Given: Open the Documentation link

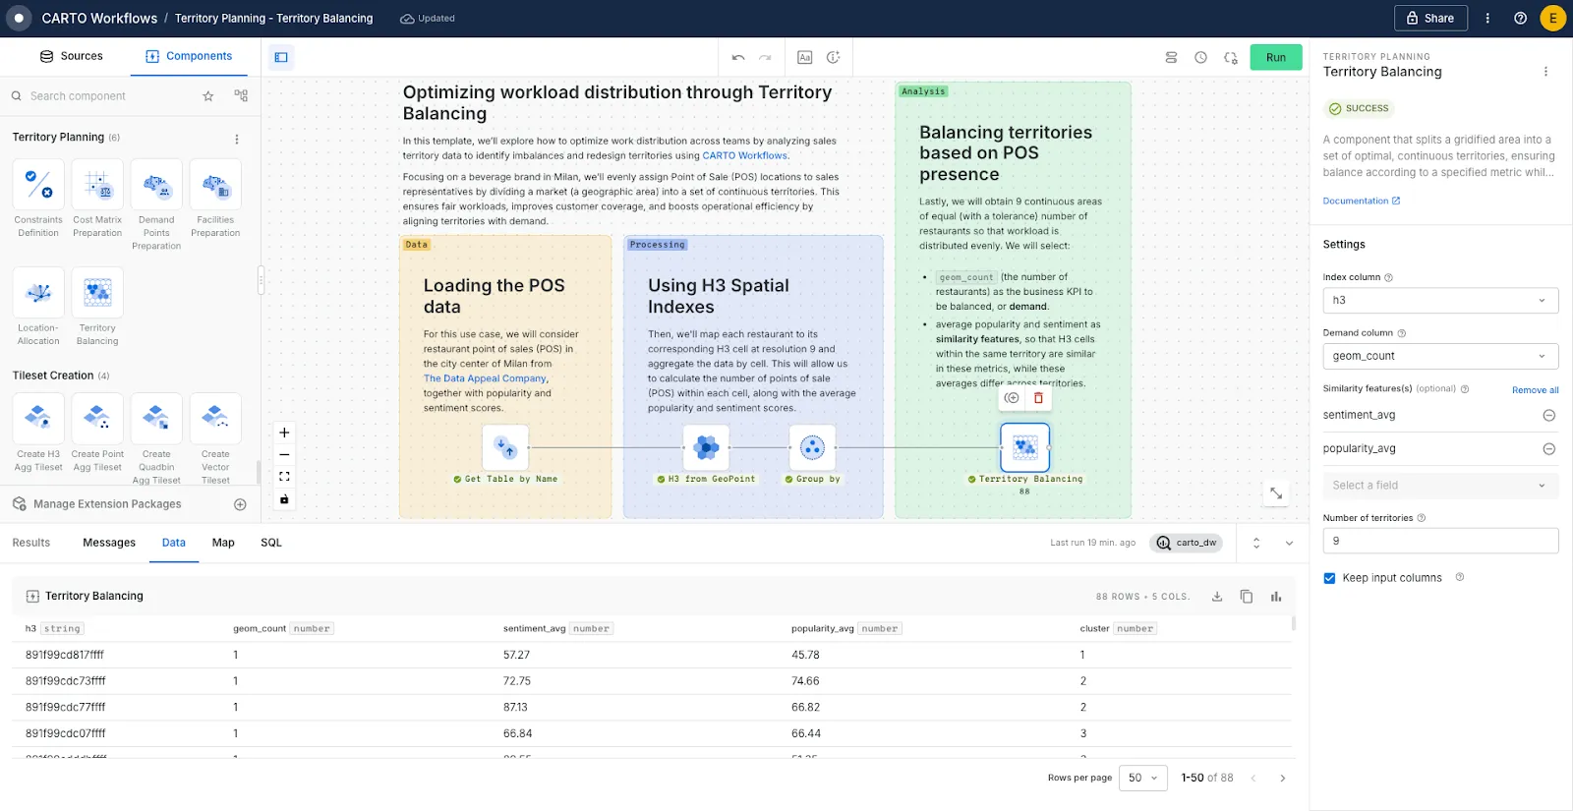Looking at the screenshot, I should (x=1362, y=201).
